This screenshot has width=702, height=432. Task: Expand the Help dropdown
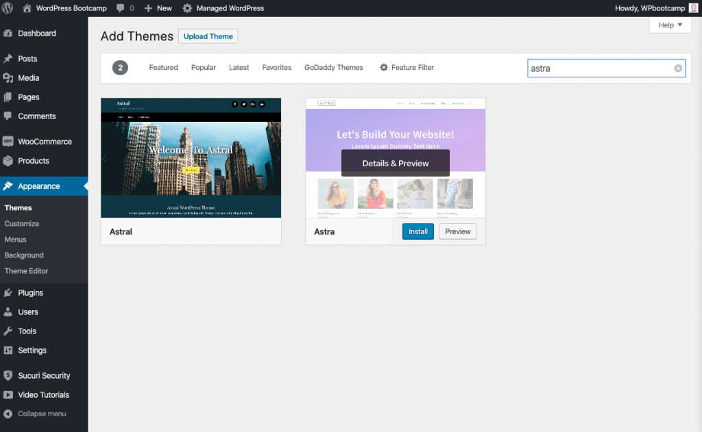coord(670,25)
